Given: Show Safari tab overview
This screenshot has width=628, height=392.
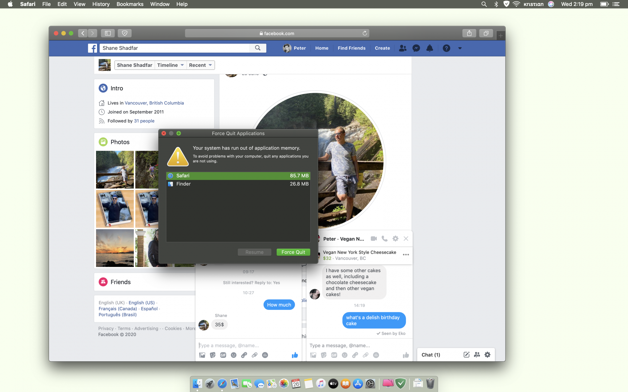Looking at the screenshot, I should pos(486,33).
